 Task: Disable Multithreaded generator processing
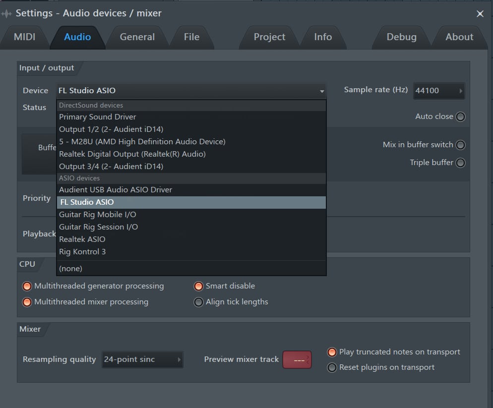26,287
